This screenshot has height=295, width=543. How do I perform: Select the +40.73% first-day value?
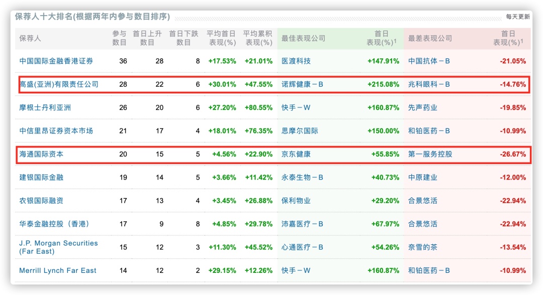click(x=385, y=178)
